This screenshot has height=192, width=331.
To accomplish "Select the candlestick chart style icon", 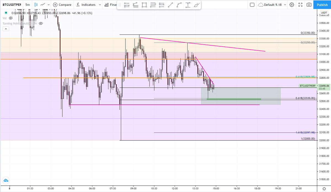I will point(36,5).
